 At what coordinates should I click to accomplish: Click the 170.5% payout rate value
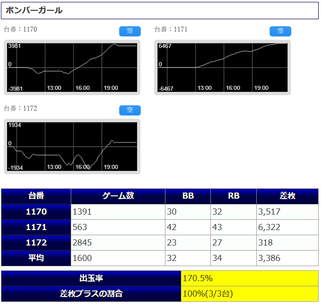[198, 278]
